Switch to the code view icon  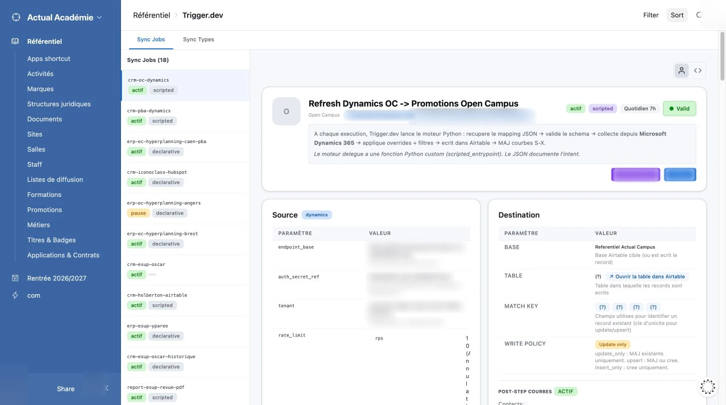[698, 71]
